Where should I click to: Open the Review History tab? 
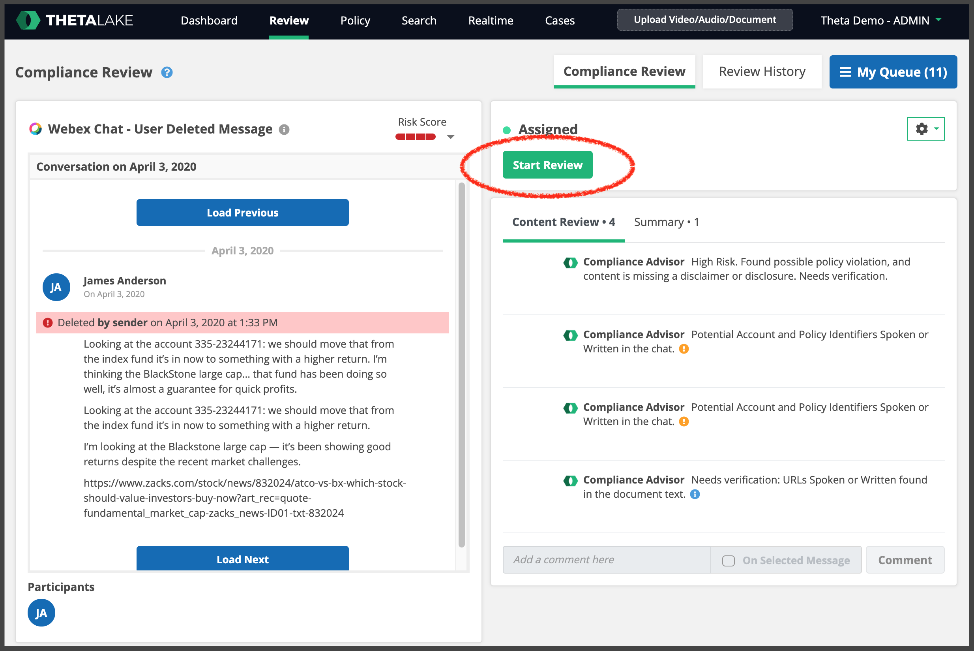[762, 71]
